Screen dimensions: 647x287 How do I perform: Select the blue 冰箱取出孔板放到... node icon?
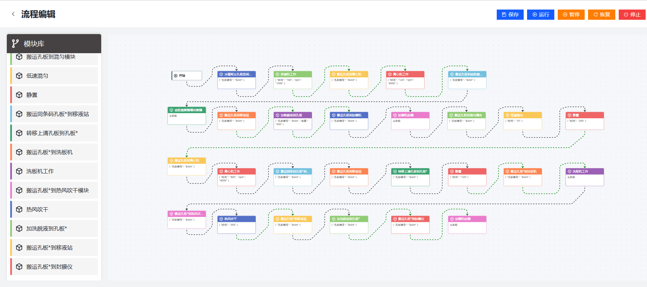(x=221, y=74)
